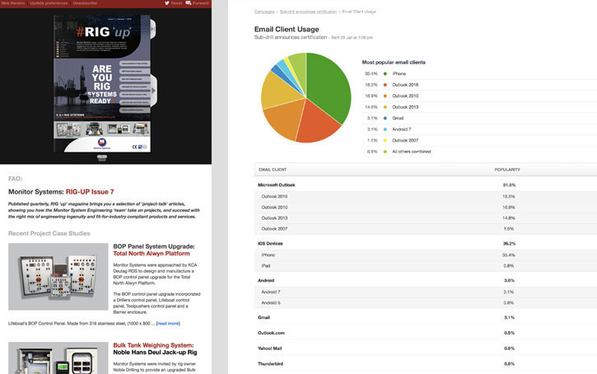Select the Outlook 2016 table row
Screen dimensions: 597x374
click(x=426, y=197)
